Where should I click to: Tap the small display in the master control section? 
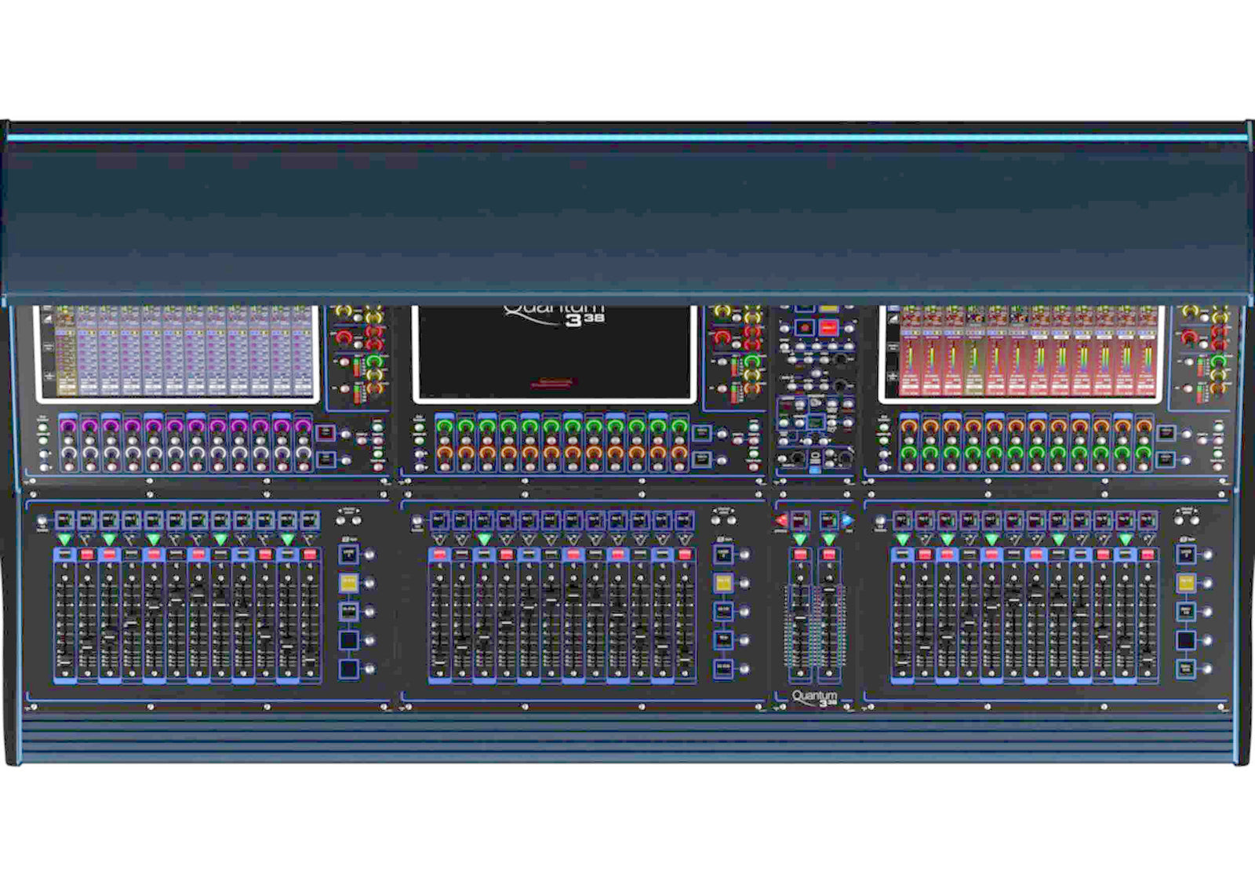[816, 424]
